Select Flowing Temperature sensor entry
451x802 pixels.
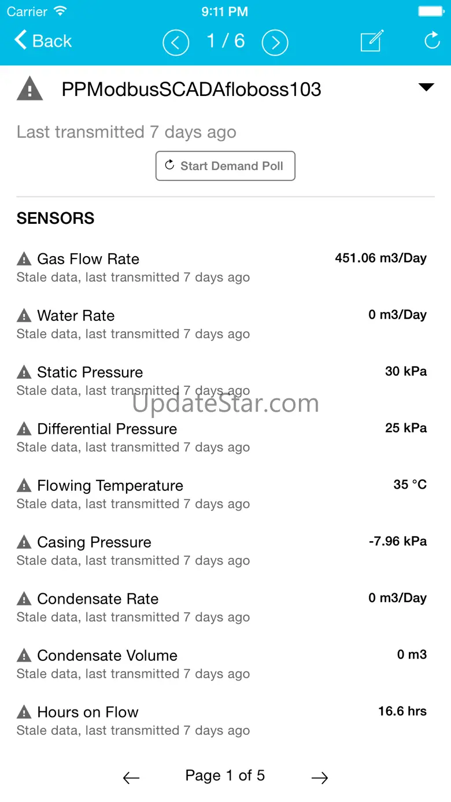click(226, 494)
